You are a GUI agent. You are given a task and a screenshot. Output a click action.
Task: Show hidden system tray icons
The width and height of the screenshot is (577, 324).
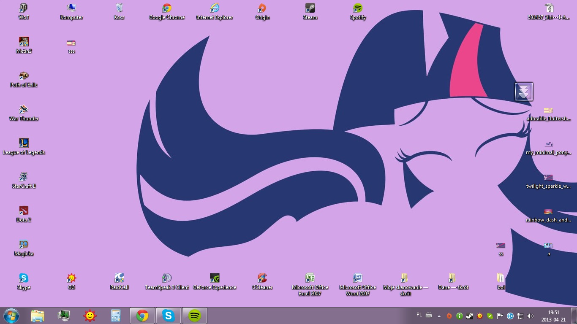[439, 316]
